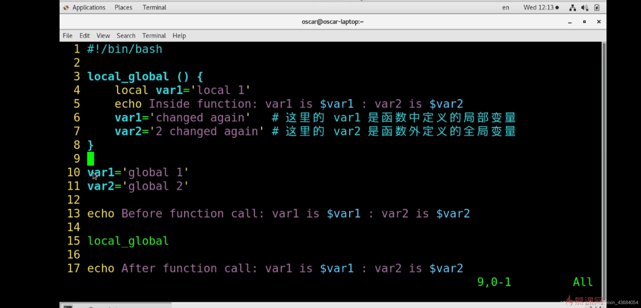Click the battery power icon
Viewport: 641px width, 308px height.
[597, 8]
